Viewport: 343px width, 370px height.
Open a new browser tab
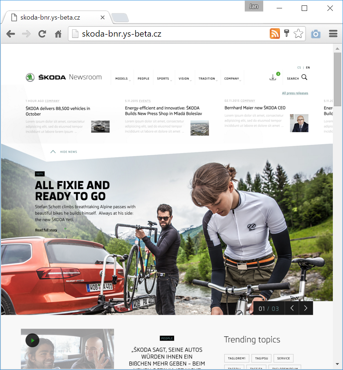click(x=120, y=18)
